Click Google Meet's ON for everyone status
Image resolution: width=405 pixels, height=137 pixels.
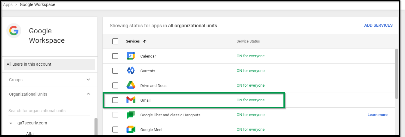(x=251, y=130)
